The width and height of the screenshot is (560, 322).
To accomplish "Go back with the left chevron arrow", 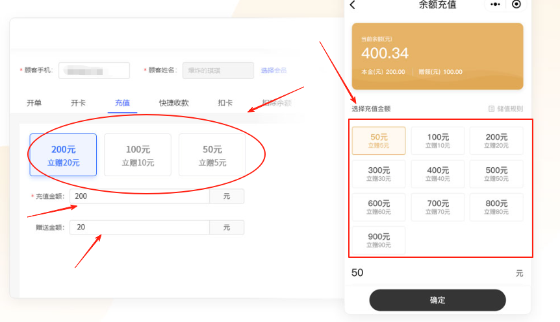I will pyautogui.click(x=353, y=5).
